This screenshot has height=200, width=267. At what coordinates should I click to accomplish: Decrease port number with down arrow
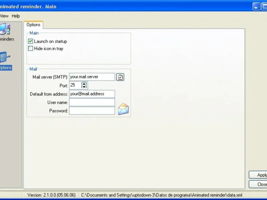pyautogui.click(x=84, y=87)
